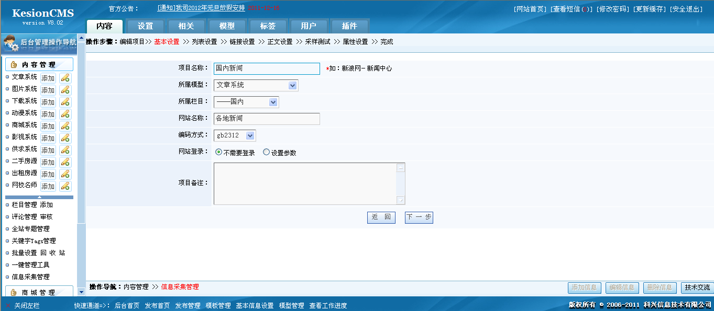Select 不需要登录 radio option
The width and height of the screenshot is (714, 311).
click(x=219, y=153)
